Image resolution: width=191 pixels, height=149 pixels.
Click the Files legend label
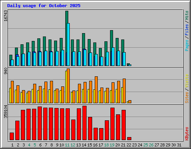click(187, 30)
